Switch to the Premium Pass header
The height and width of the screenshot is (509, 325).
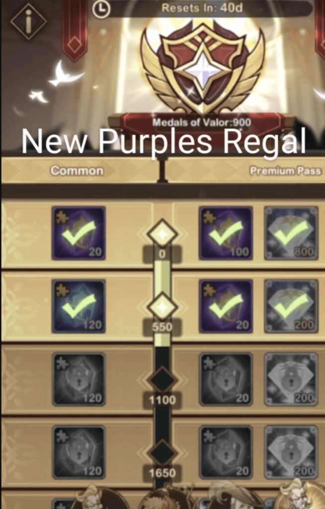pyautogui.click(x=285, y=171)
